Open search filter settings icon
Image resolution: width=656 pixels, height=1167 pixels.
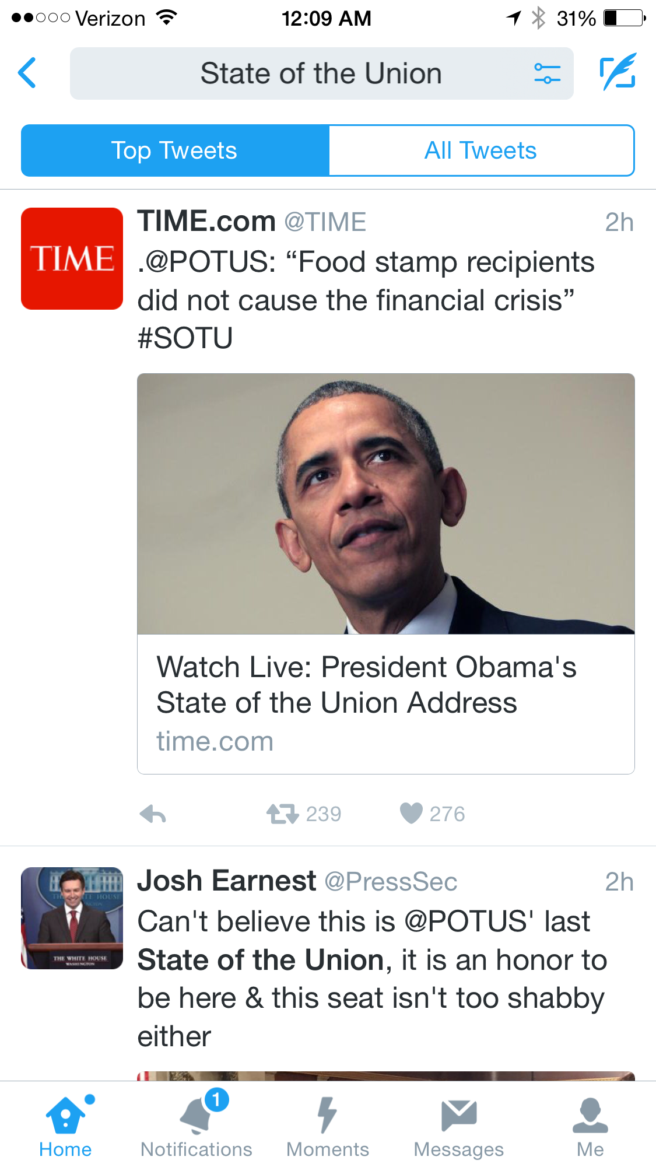tap(547, 73)
